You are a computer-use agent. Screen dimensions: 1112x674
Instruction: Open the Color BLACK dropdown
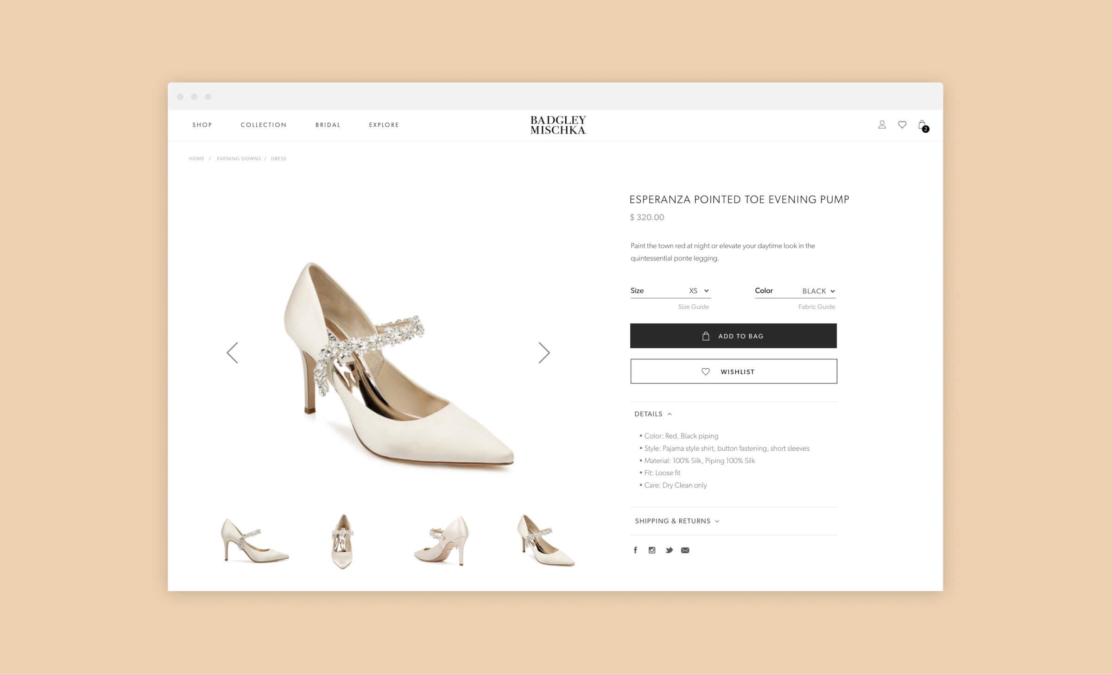818,291
